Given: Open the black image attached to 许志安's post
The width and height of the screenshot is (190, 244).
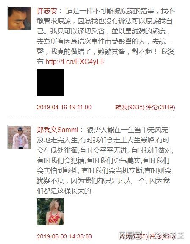Looking at the screenshot, I should coord(50,83).
